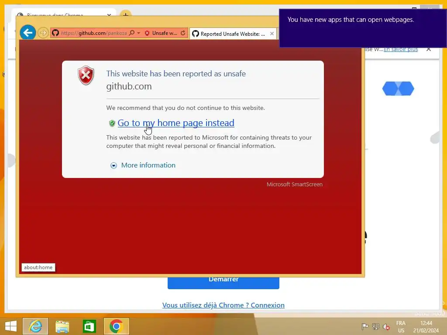This screenshot has height=335, width=447.
Task: Open Vous utilisez déjà Chrome ? Connexion link
Action: (223, 305)
